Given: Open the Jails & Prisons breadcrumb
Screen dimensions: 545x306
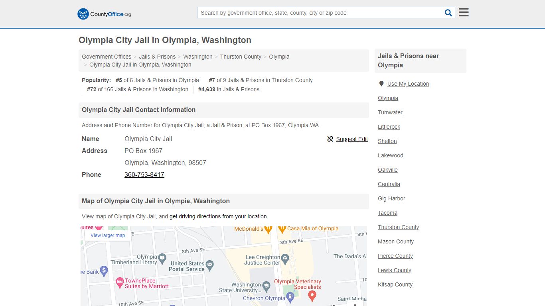Looking at the screenshot, I should 157,57.
